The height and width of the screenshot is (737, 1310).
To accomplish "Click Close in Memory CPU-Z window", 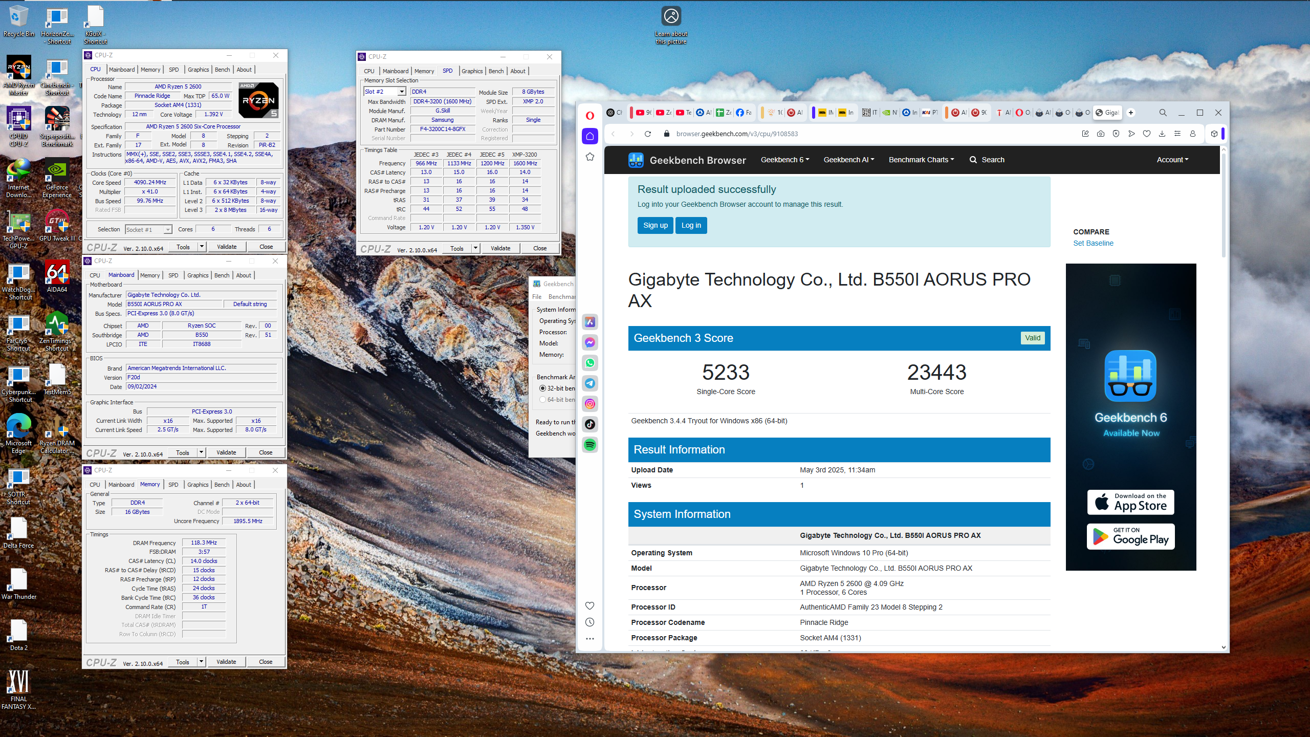I will (x=266, y=662).
